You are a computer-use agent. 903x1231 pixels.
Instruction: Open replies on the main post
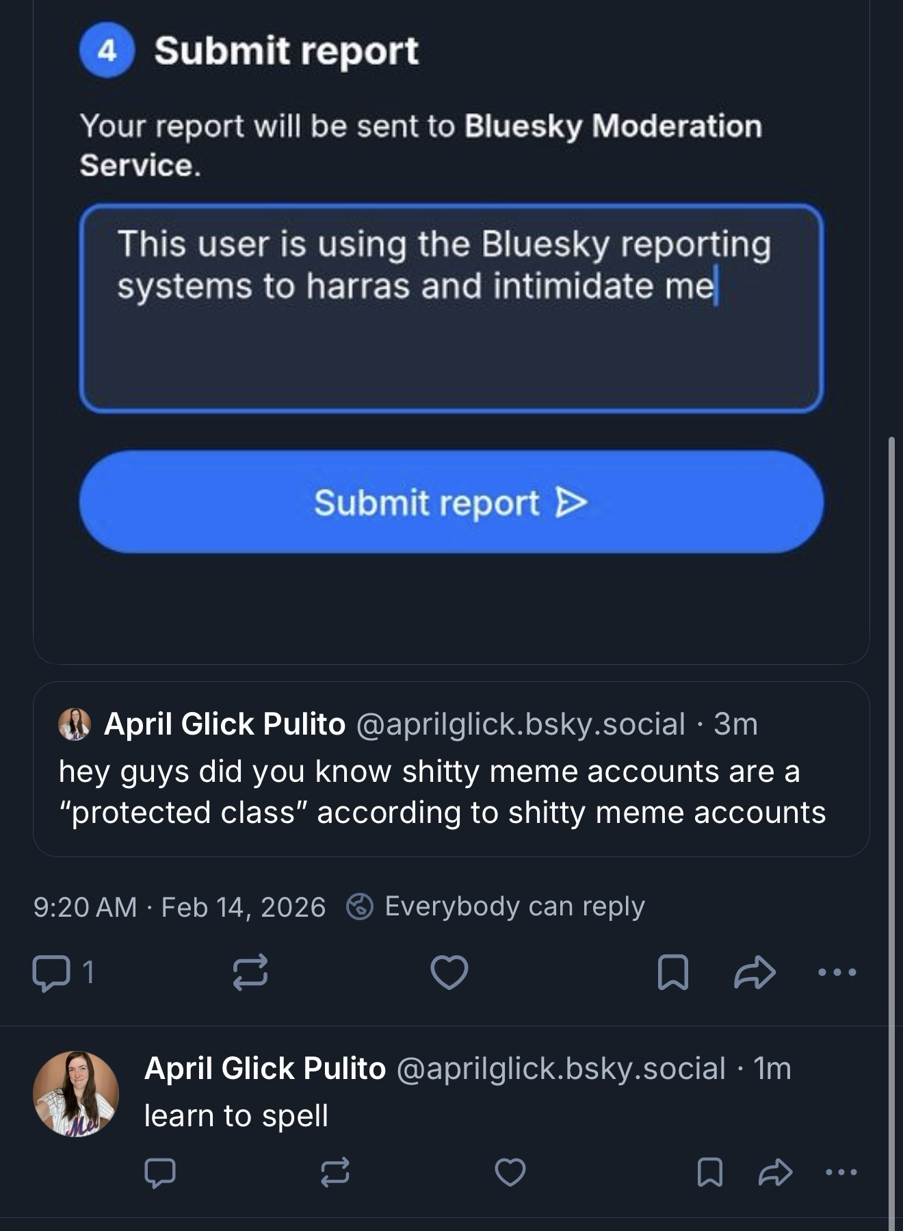tap(52, 972)
